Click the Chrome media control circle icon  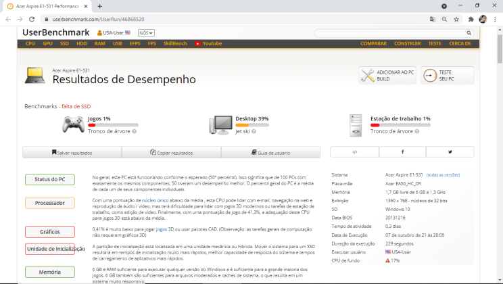pos(444,6)
